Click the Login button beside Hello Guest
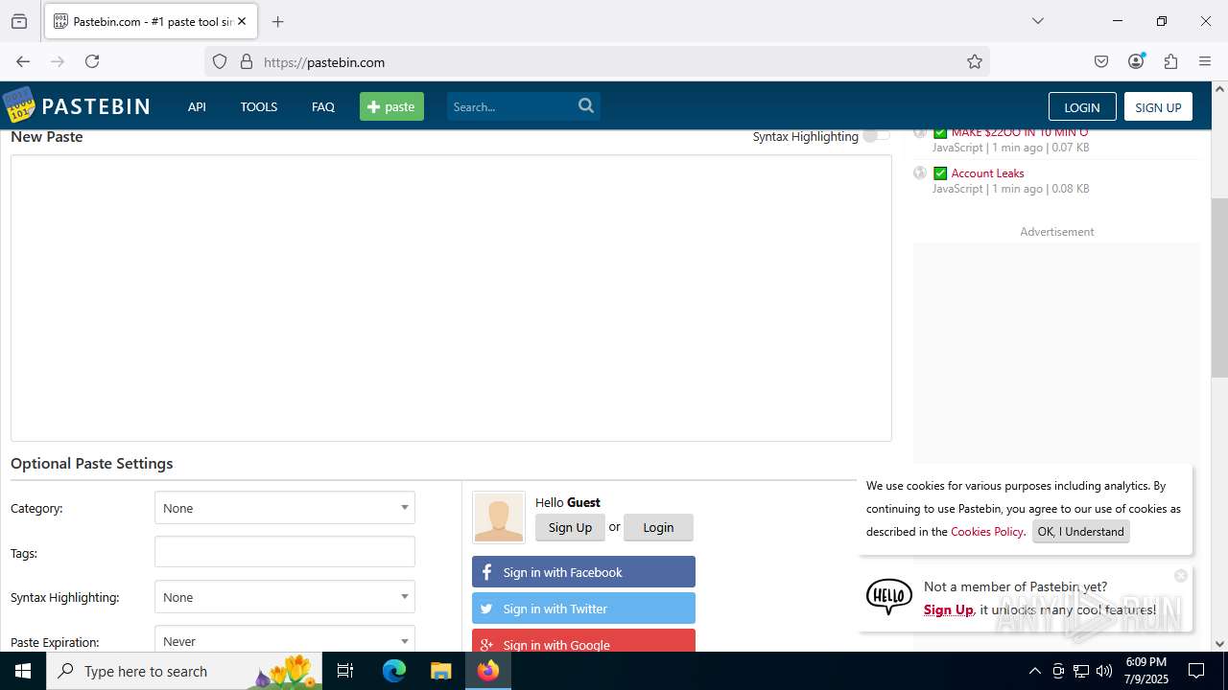1228x690 pixels. pos(658,527)
